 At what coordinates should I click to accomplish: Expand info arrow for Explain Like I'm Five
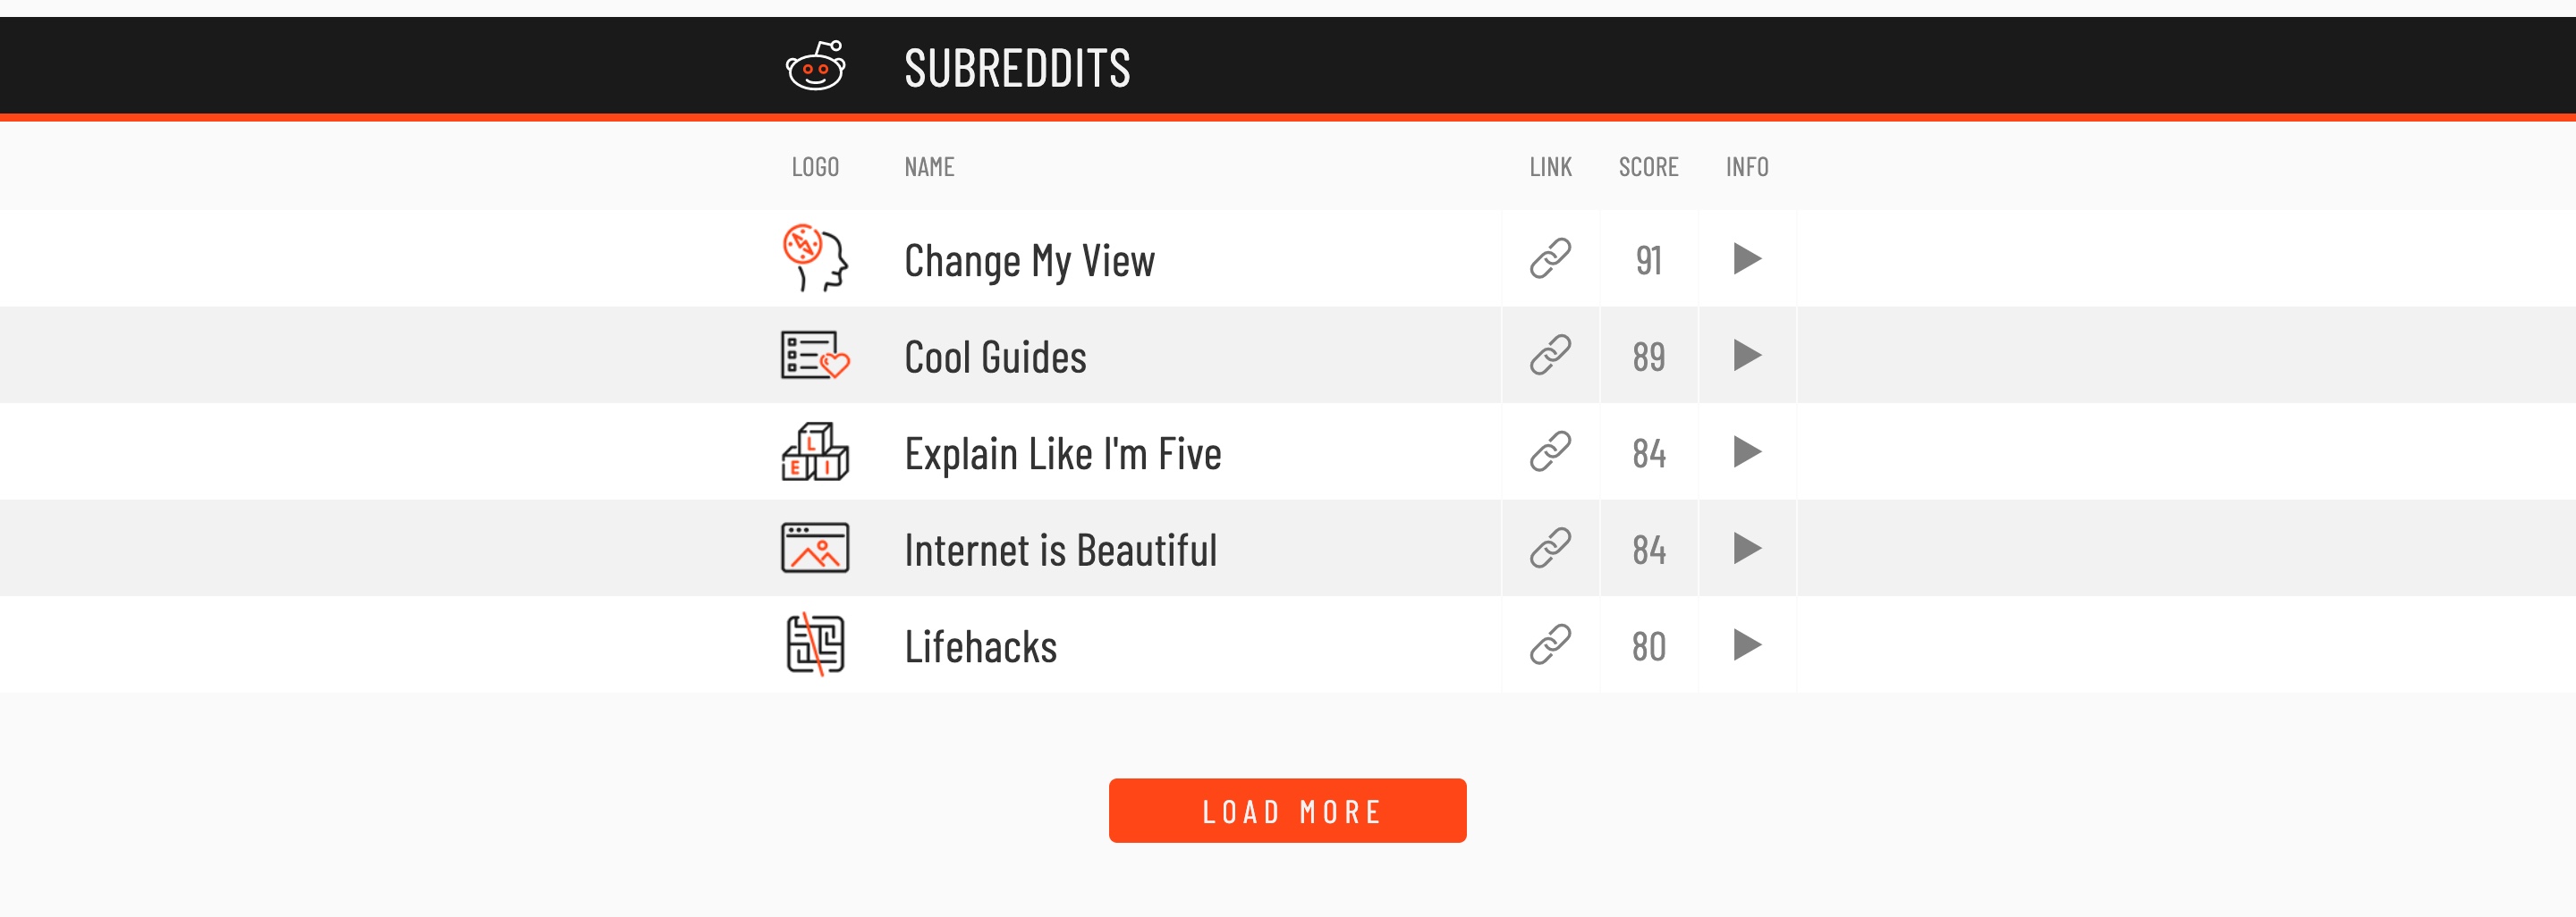click(x=1746, y=452)
